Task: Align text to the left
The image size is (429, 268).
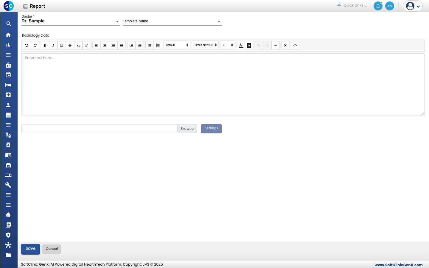Action: (x=97, y=45)
